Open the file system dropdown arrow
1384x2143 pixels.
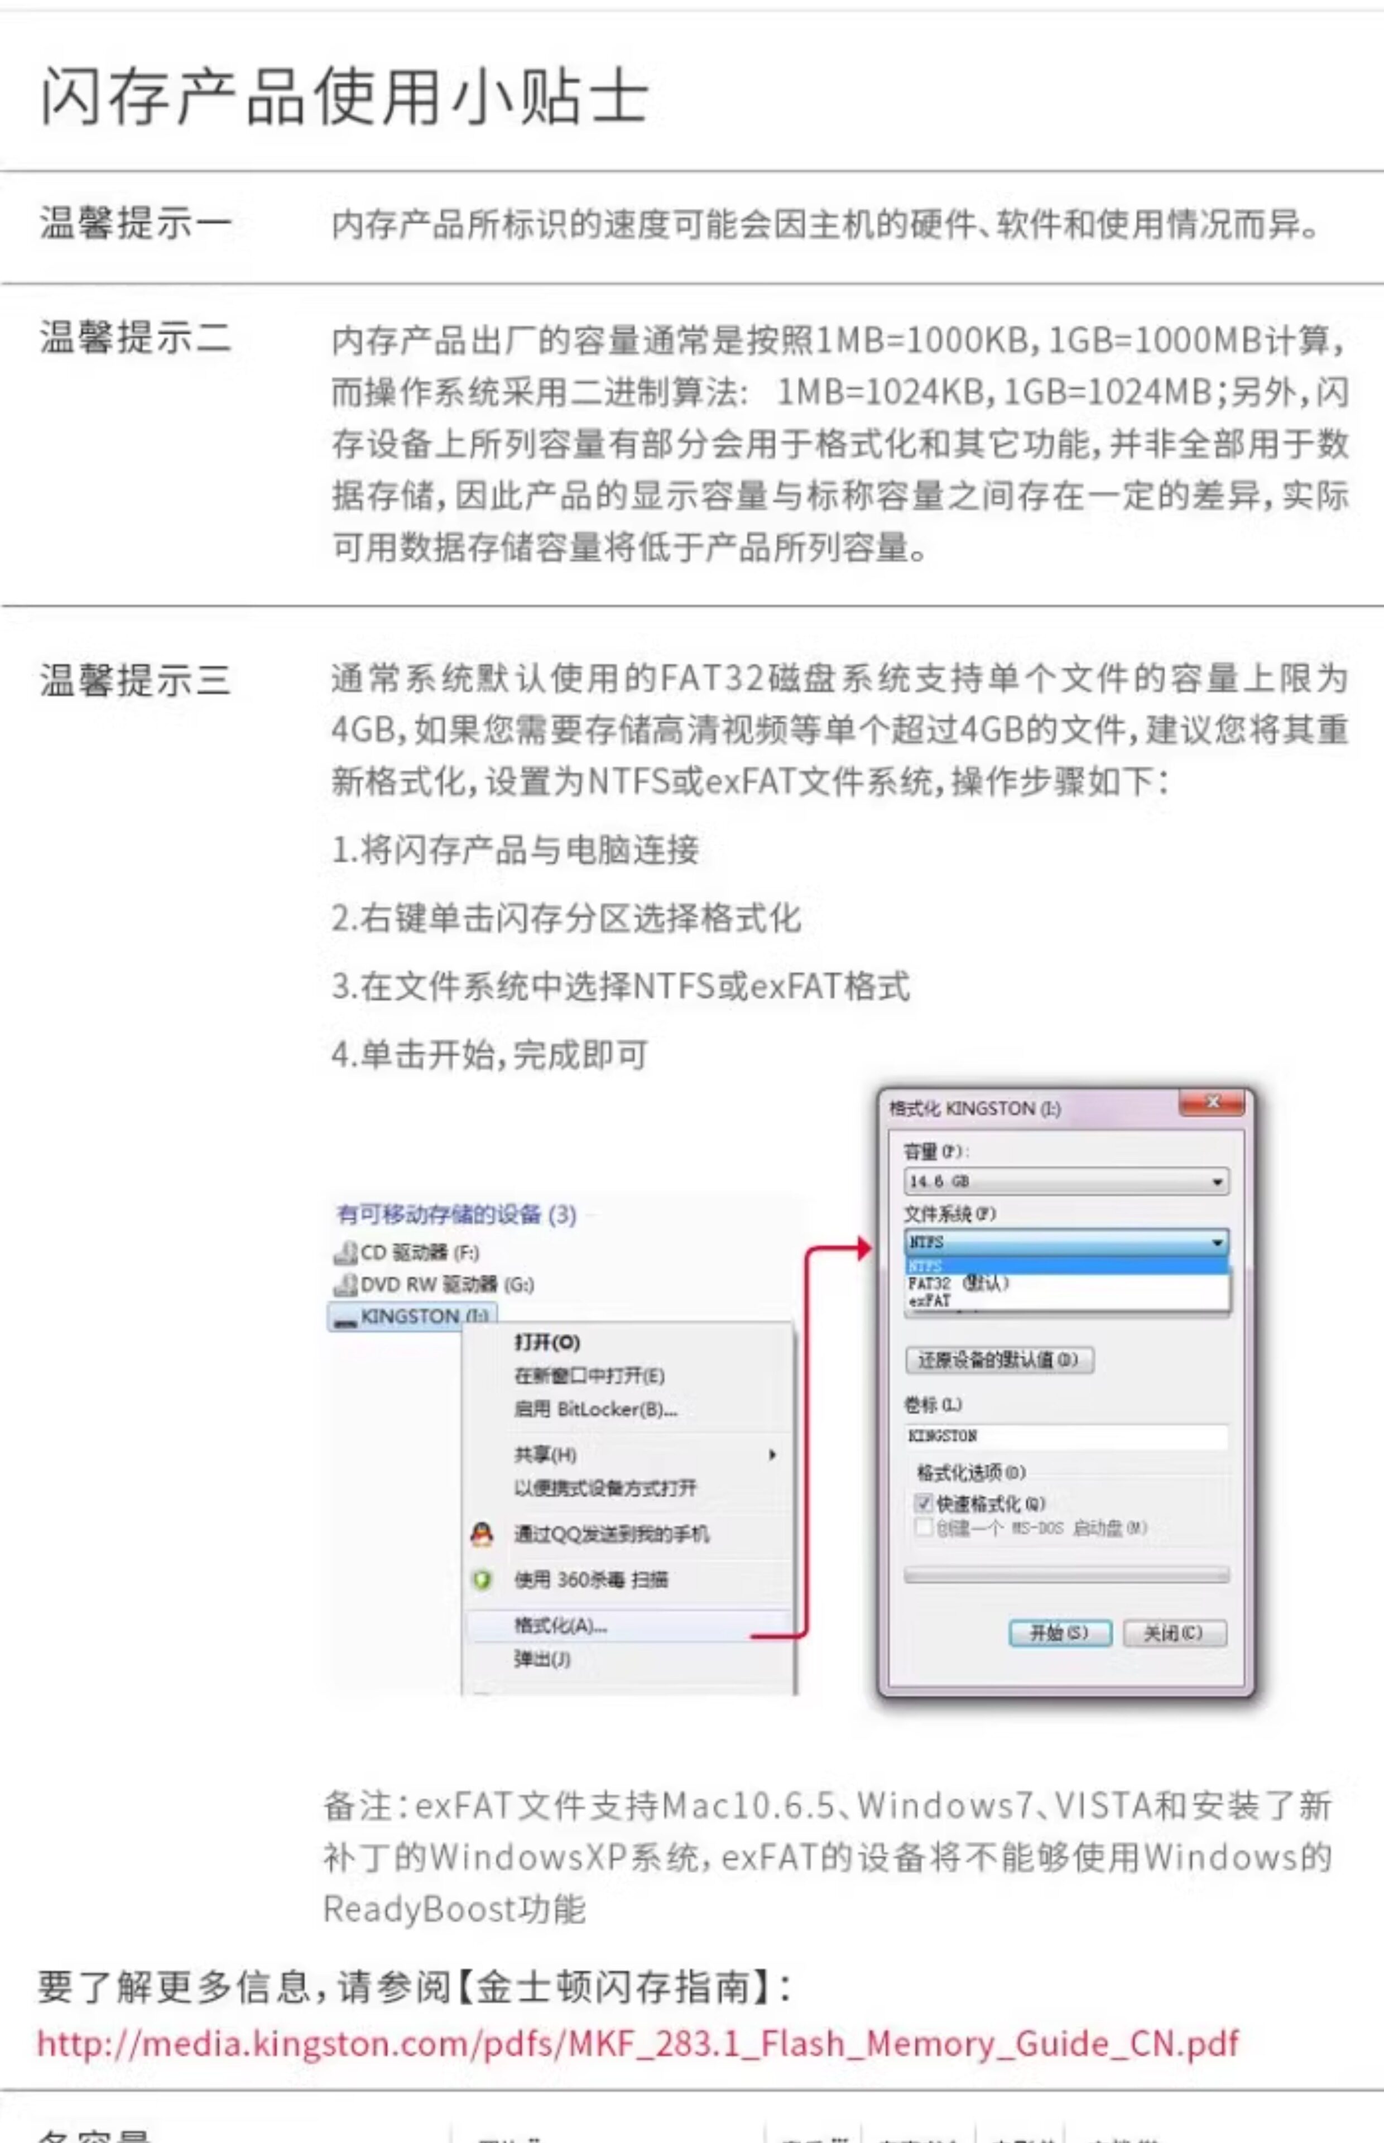pos(1217,1243)
